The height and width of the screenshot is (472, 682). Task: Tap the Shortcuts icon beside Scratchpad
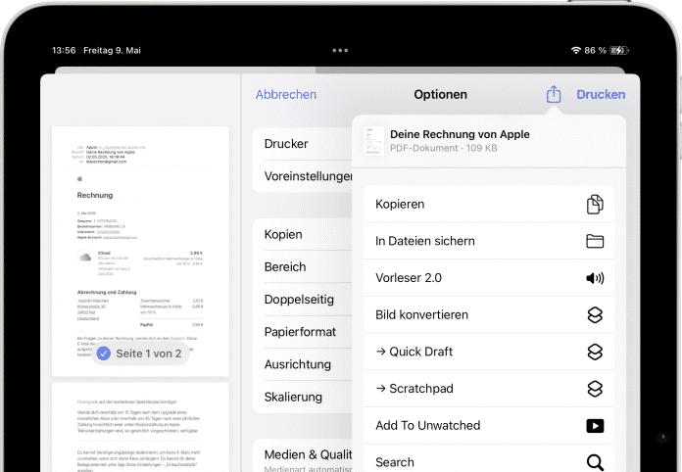595,389
